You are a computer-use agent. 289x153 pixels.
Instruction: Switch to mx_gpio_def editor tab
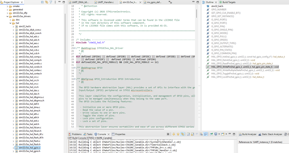[x=154, y=2]
